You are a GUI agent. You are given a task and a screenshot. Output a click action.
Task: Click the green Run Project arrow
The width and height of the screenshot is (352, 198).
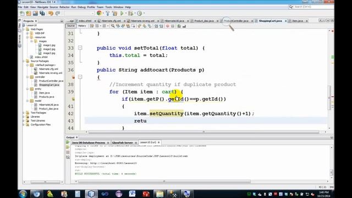[x=122, y=13]
